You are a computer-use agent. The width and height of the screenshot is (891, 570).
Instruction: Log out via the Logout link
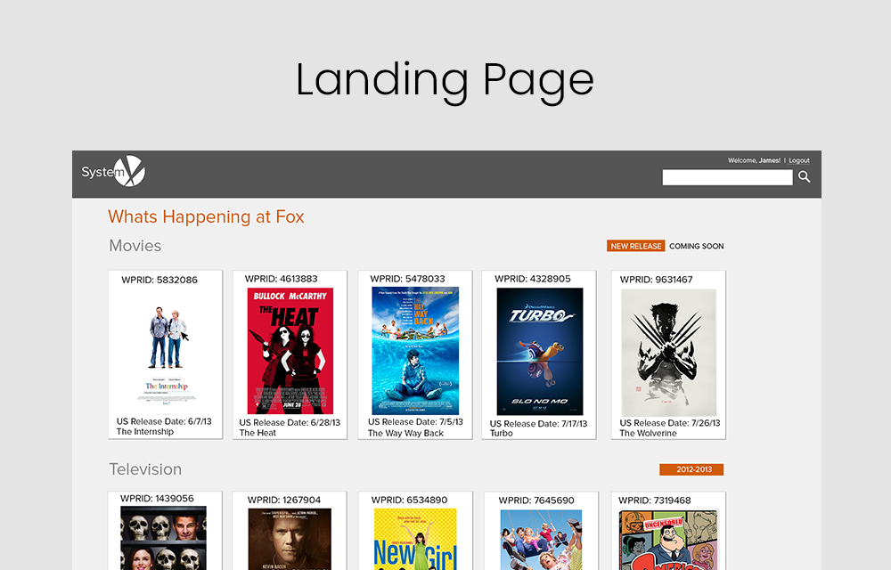tap(799, 160)
